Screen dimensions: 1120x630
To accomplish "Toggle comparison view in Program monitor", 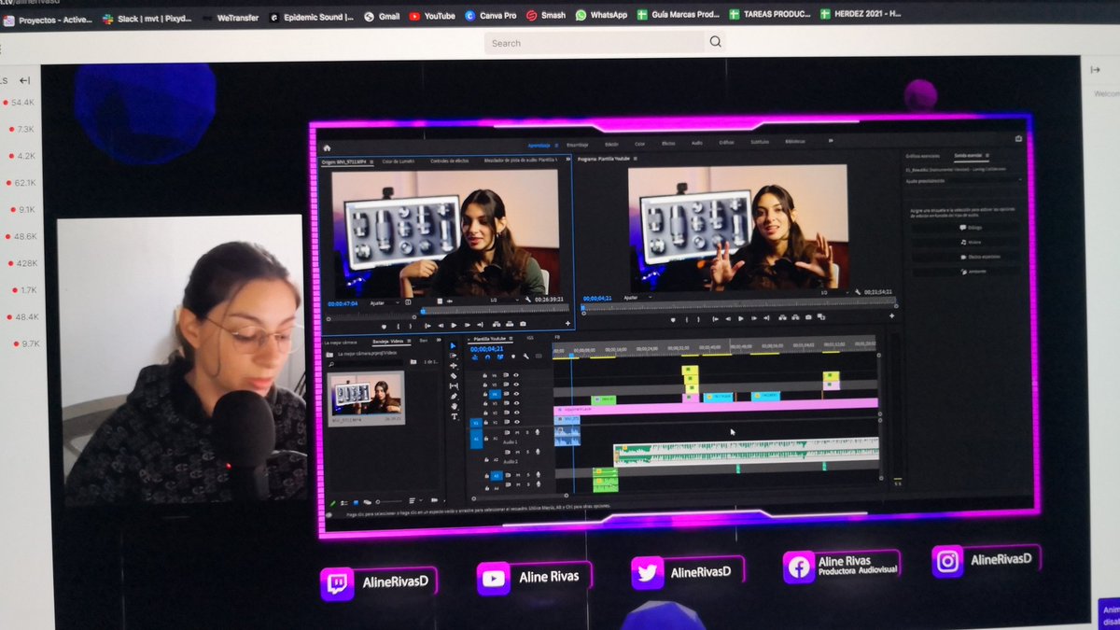I will (x=820, y=318).
